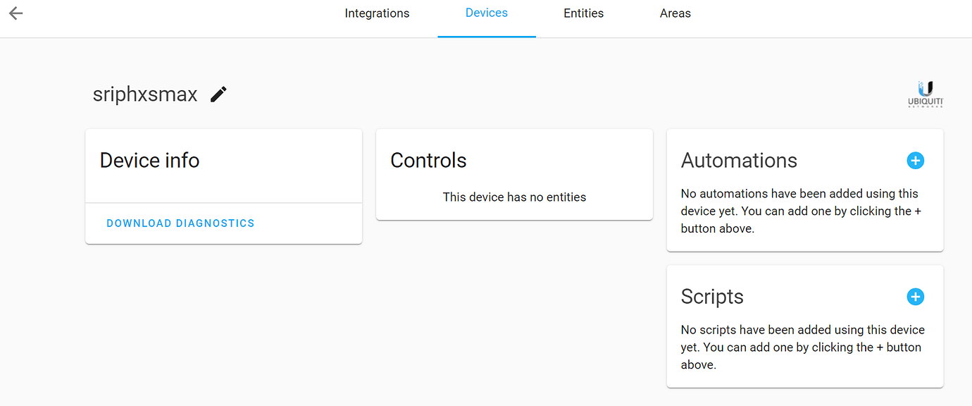Edit device name with pencil icon
The height and width of the screenshot is (406, 972).
[219, 94]
